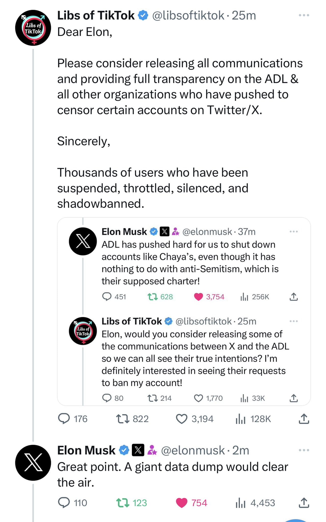This screenshot has height=522, width=326.
Task: Open the Libs of TikTok profile avatar at top
Action: (33, 28)
